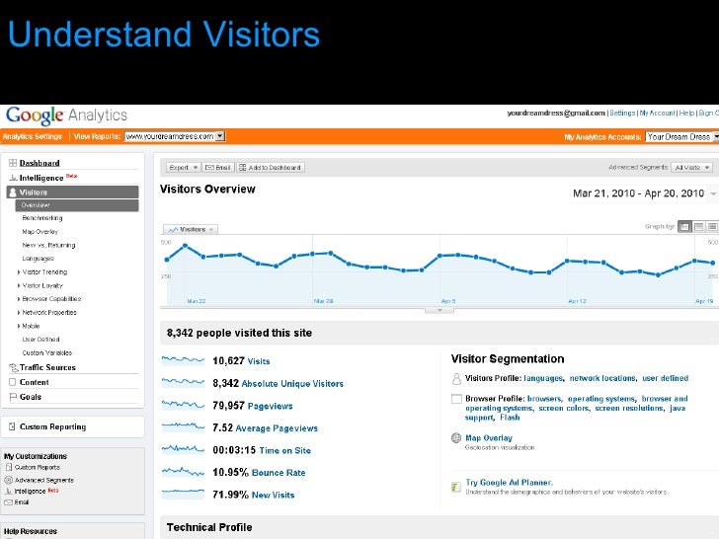Click Traffic Sources icon in sidebar
This screenshot has width=719, height=539.
click(13, 367)
